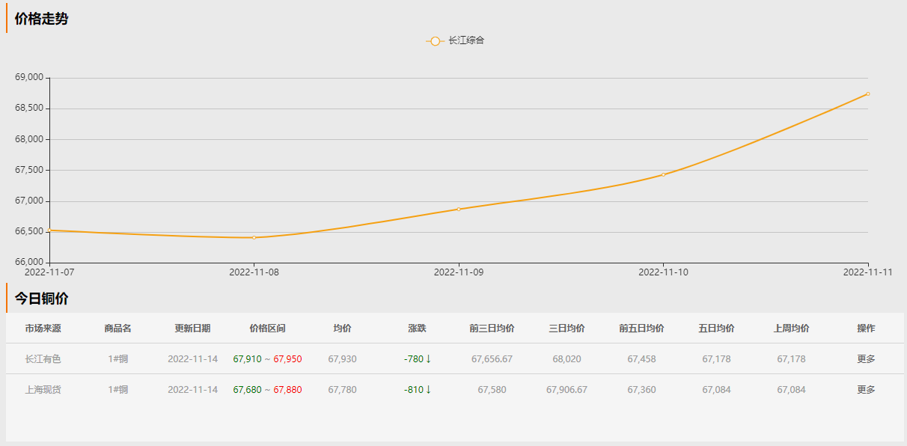Screen dimensions: 907x446
Task: Select the 长江有色 market source cell
Action: pyautogui.click(x=43, y=359)
